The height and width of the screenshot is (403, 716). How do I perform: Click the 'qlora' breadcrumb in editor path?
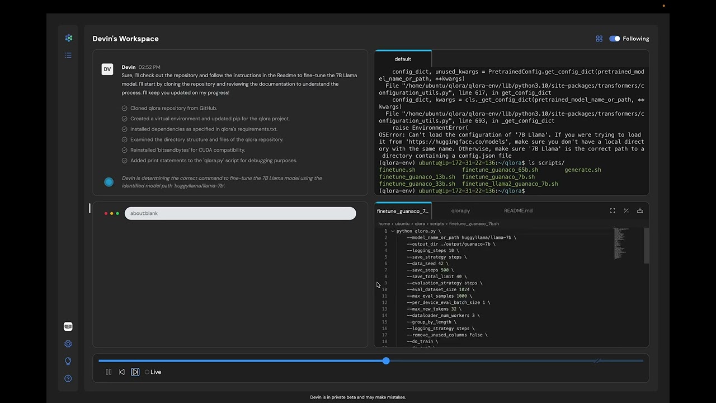420,224
